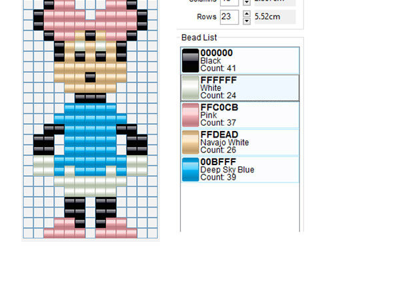The width and height of the screenshot is (400, 294).
Task: Increase Rows with the up arrow
Action: [x=247, y=13]
